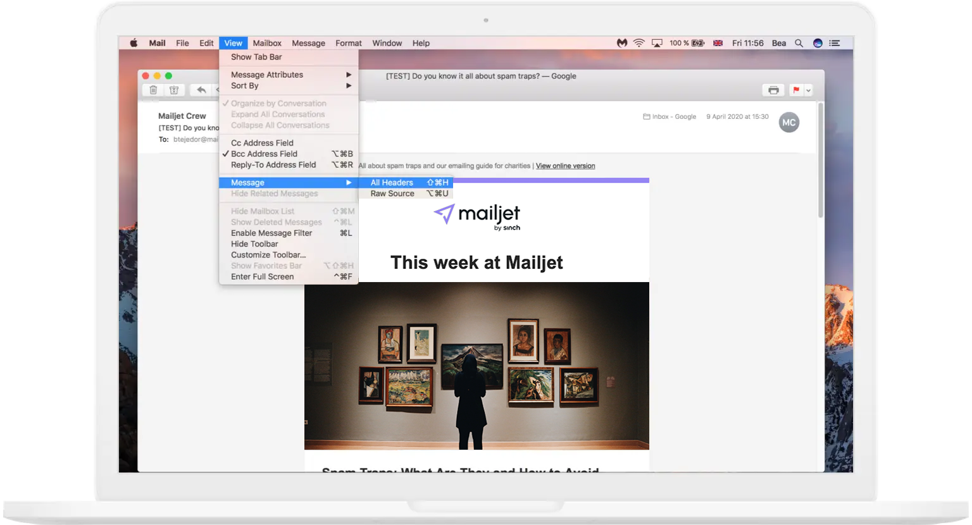Image resolution: width=972 pixels, height=525 pixels.
Task: Select Show Tab Bar
Action: click(289, 57)
